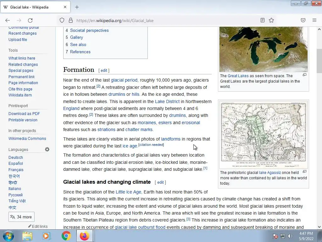Click the network tray icon
This screenshot has height=242, width=322.
[x=283, y=236]
